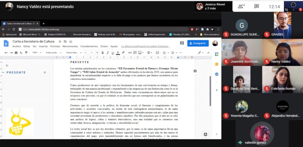Open Keep notes in the side panel
Screen dimensions: 303x147
point(217,64)
